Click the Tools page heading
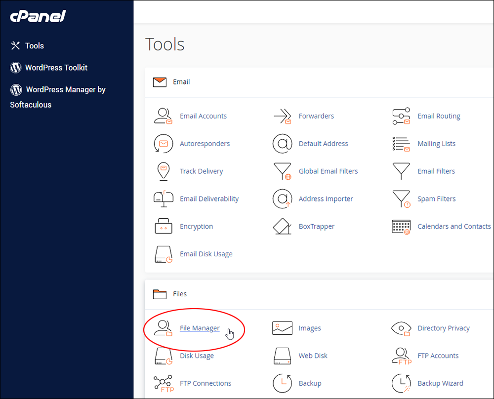Image resolution: width=494 pixels, height=399 pixels. (x=165, y=44)
